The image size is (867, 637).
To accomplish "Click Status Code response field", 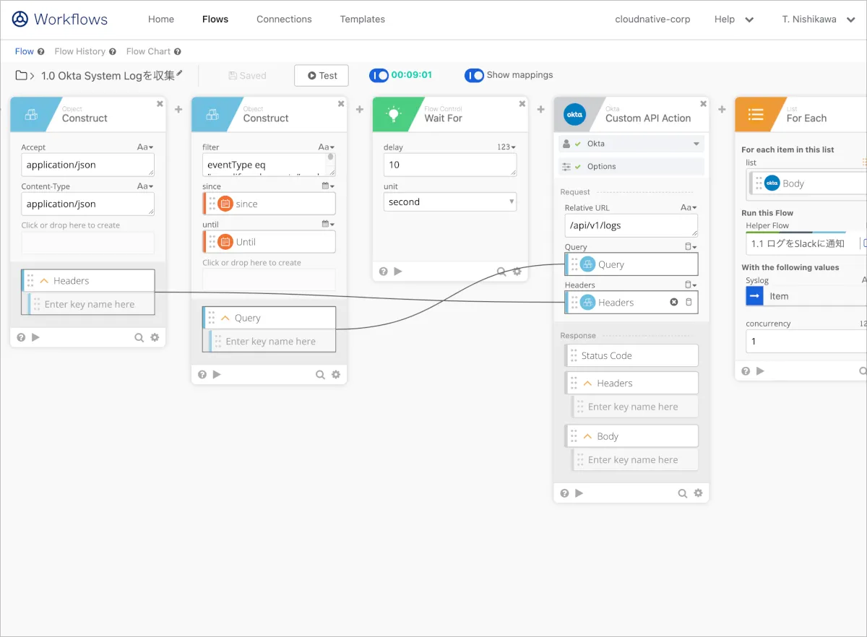I will tap(631, 355).
